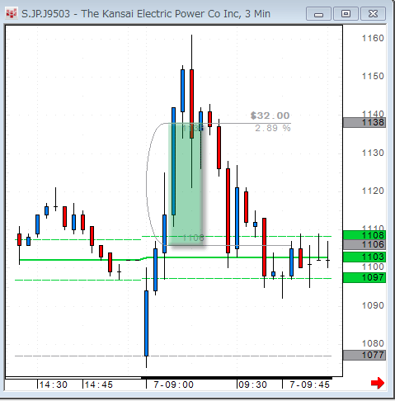Click the $32.00 measurement label
This screenshot has width=395, height=401.
coord(270,116)
